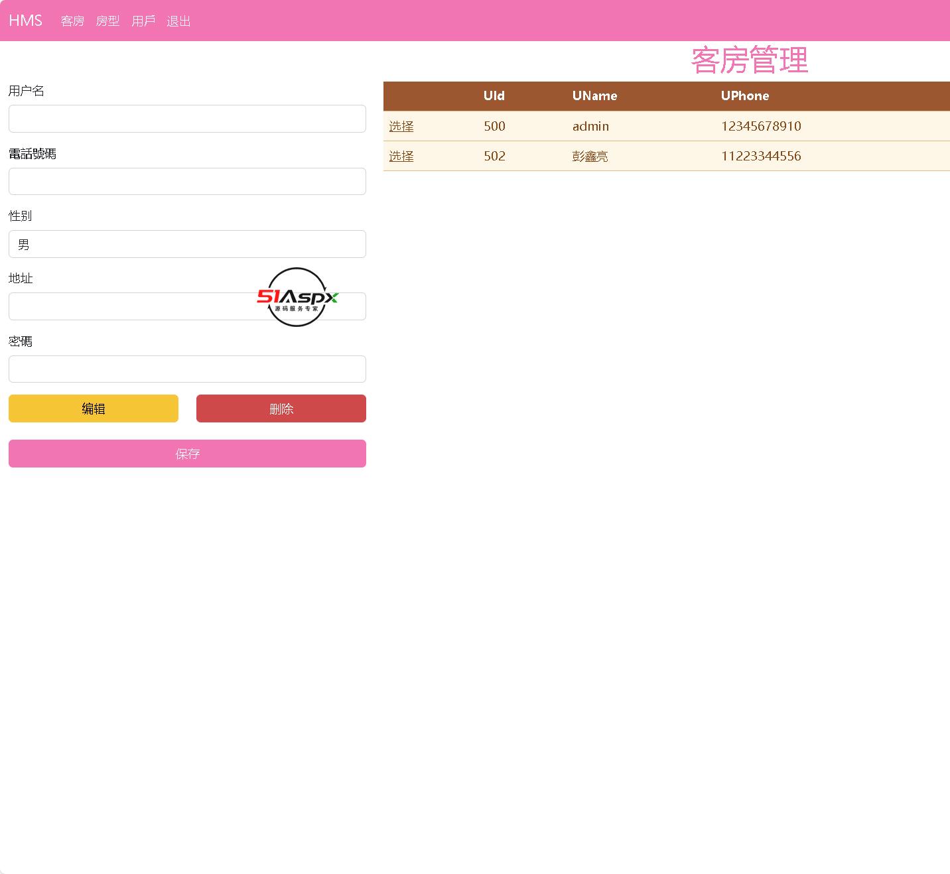The height and width of the screenshot is (874, 950).
Task: Open the 客房 navigation menu item
Action: [72, 21]
